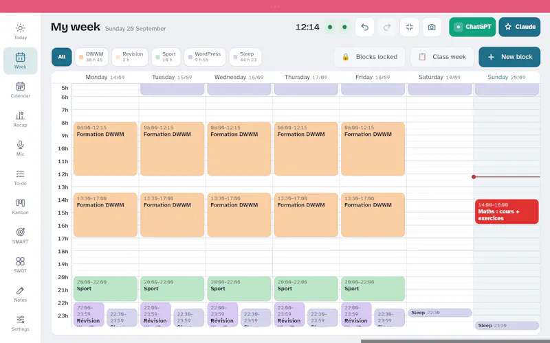This screenshot has height=343, width=550.
Task: Open Monday morning Formation DWWM block
Action: point(105,149)
